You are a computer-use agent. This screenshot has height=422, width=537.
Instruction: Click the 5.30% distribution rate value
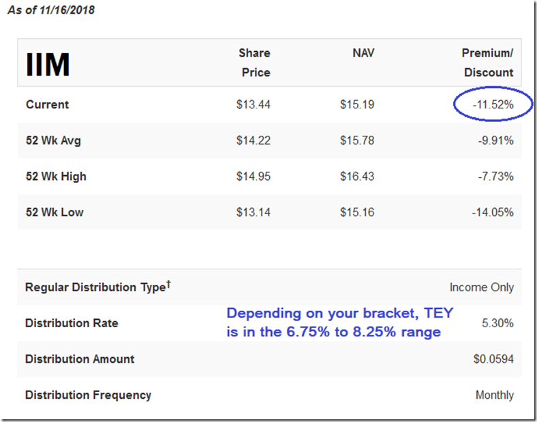click(497, 323)
